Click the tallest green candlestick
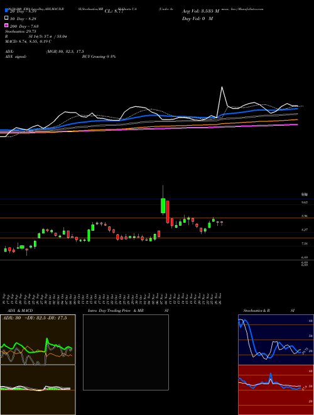 pos(163,206)
